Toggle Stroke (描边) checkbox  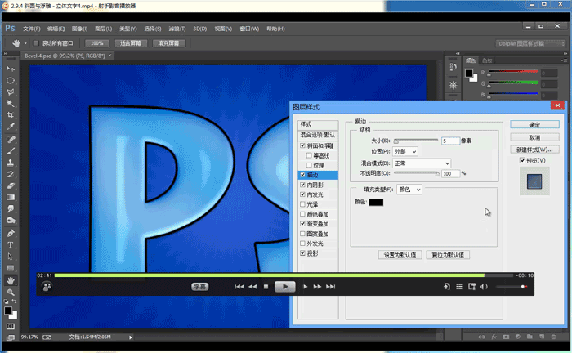click(302, 175)
